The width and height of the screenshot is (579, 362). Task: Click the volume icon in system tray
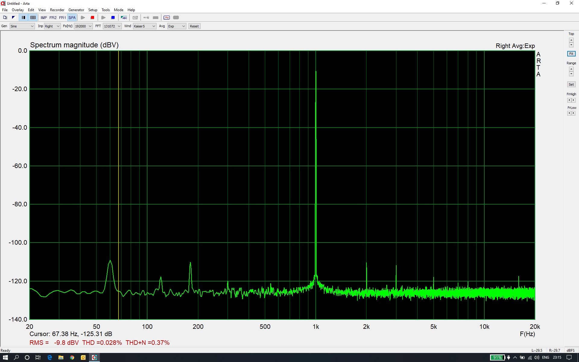point(536,357)
